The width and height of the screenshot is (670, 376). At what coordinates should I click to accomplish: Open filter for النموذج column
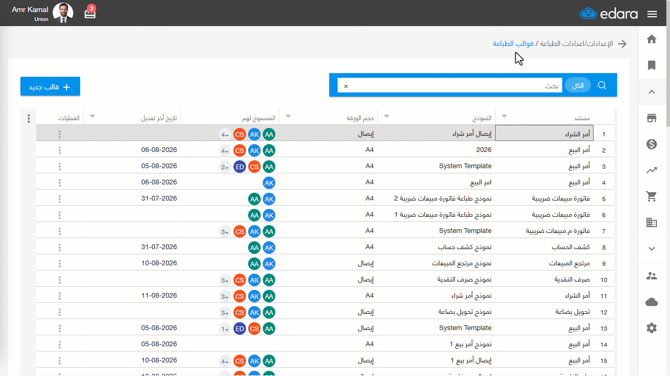pos(387,116)
